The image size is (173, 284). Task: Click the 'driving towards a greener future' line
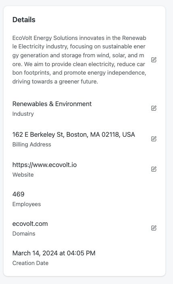click(x=55, y=81)
